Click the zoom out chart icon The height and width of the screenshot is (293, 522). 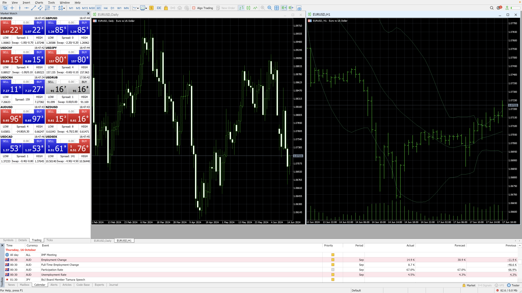click(x=270, y=8)
